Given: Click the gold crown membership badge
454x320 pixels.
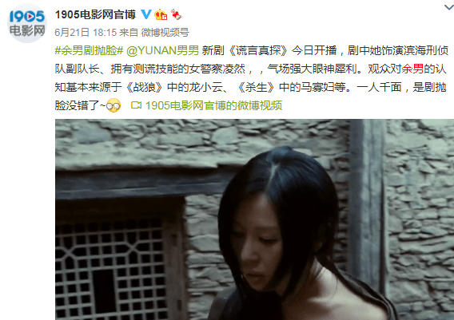Looking at the screenshot, I should [161, 14].
